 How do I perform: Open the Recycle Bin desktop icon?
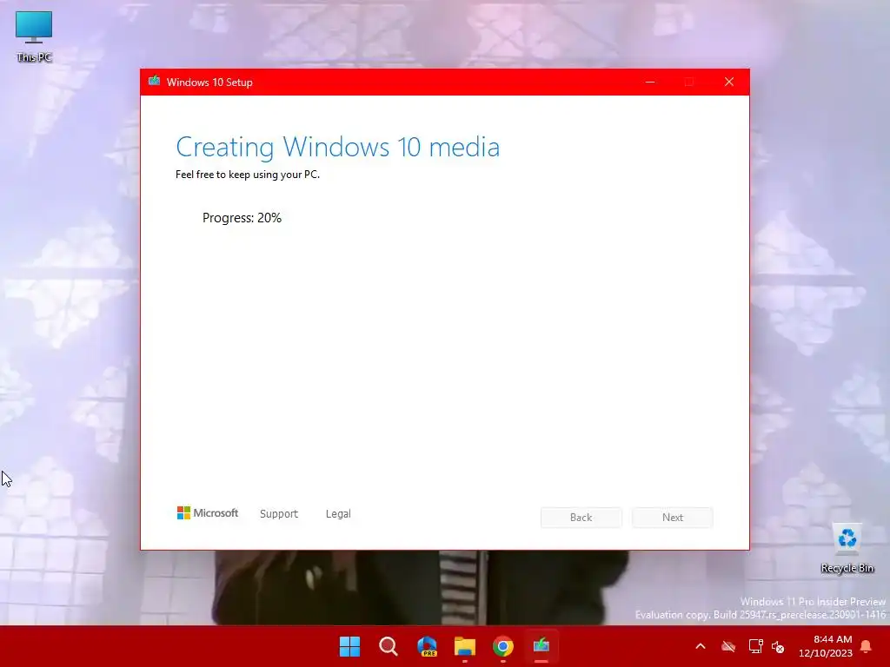[847, 549]
